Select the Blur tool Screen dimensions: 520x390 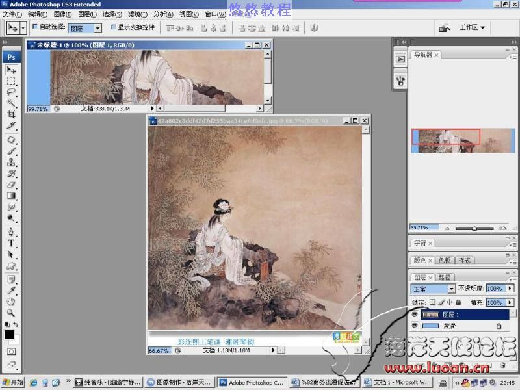click(x=11, y=207)
